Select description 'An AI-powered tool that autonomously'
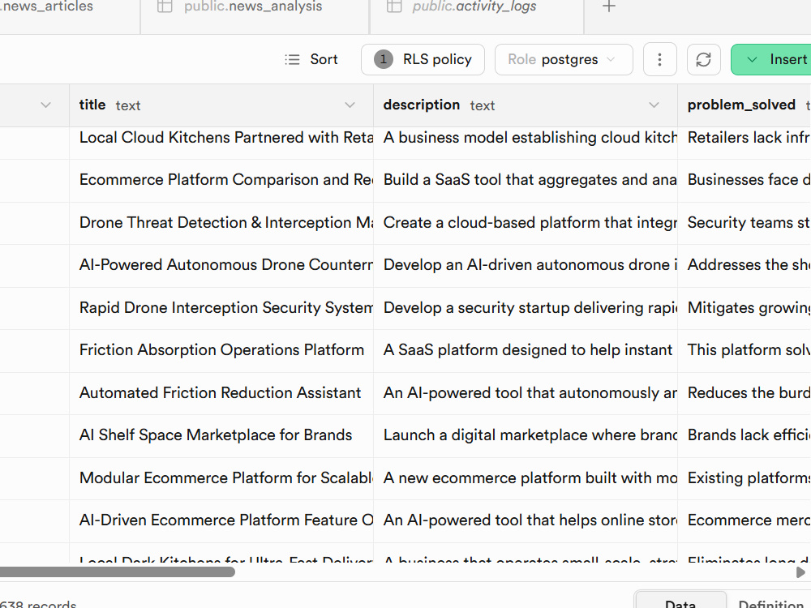This screenshot has height=608, width=811. [526, 393]
